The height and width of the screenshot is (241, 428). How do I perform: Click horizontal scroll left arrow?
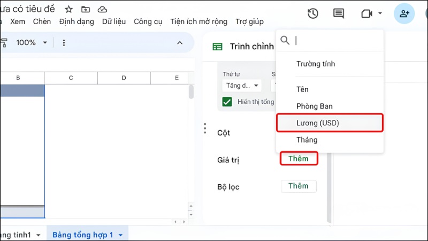[175, 222]
